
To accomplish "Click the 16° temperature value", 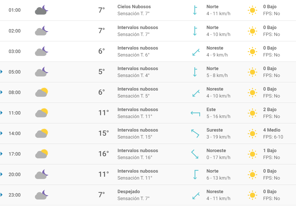I will [104, 154].
